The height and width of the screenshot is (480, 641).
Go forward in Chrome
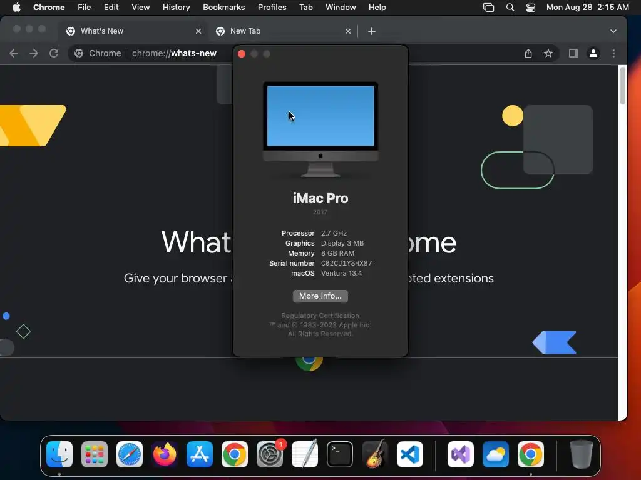(x=34, y=53)
